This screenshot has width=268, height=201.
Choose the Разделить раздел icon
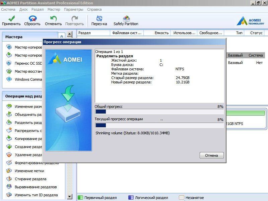coord(9,122)
